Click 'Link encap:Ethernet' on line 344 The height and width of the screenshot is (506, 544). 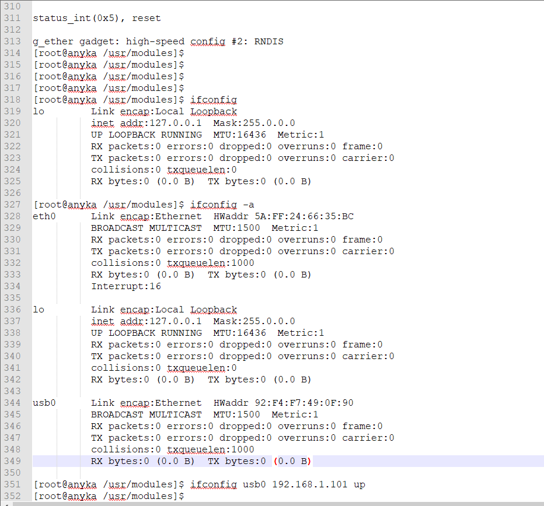(147, 403)
